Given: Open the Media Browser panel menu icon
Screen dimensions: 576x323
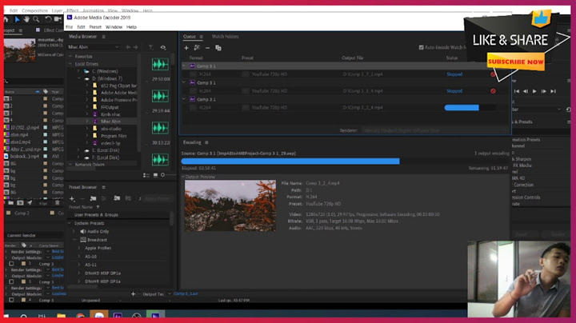Looking at the screenshot, I should (103, 37).
